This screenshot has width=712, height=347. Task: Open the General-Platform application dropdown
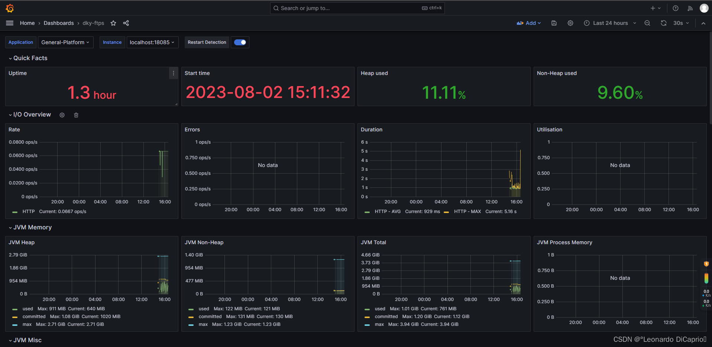tap(65, 42)
